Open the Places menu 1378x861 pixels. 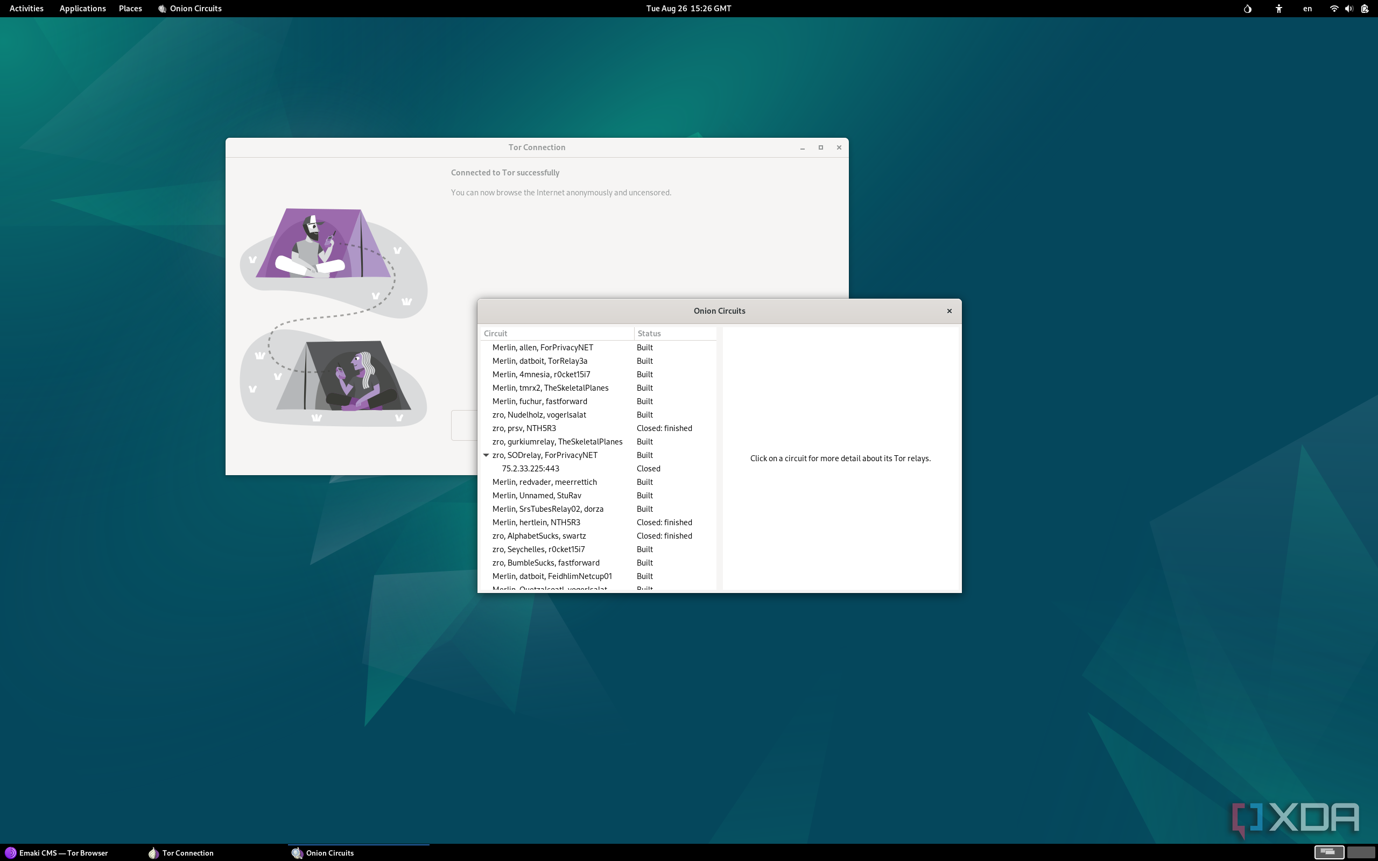(130, 9)
